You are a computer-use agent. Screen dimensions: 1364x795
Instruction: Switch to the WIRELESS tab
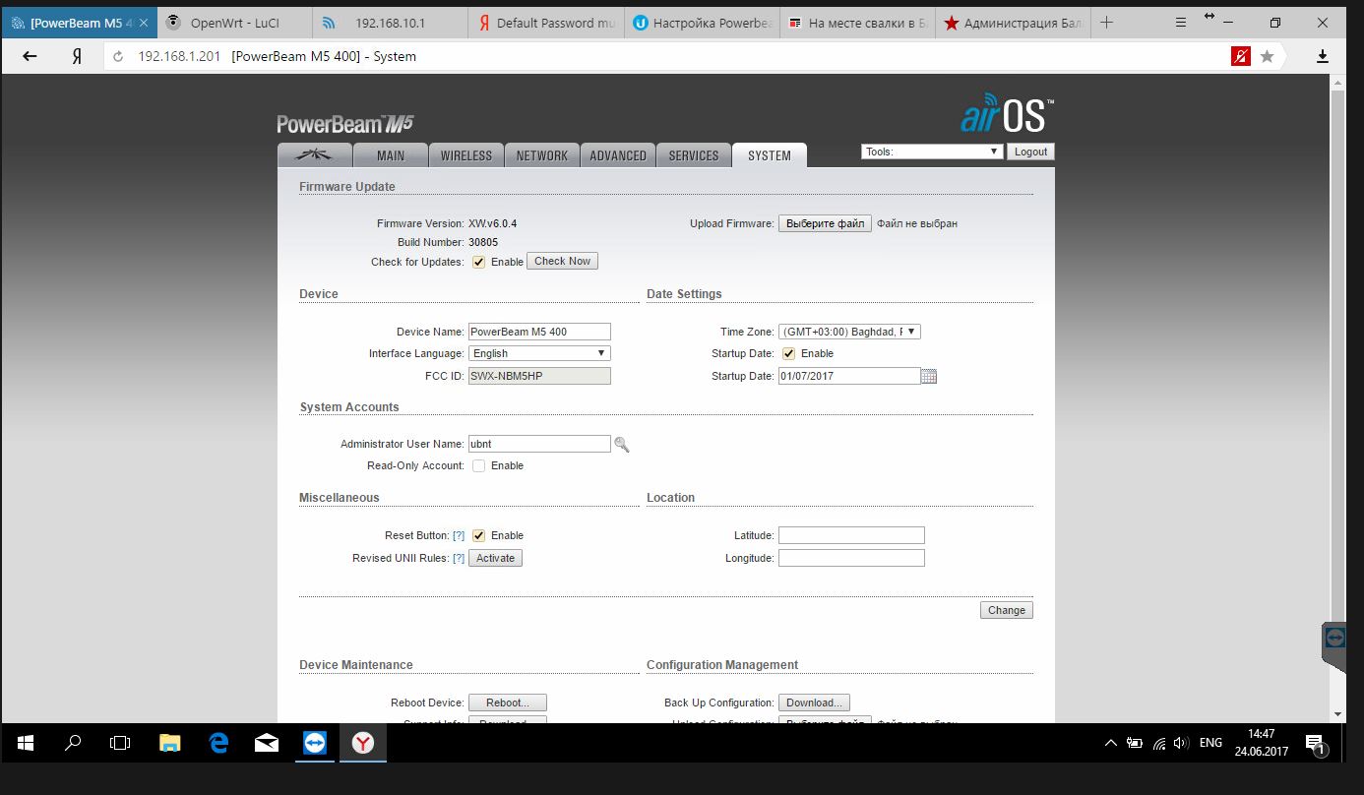465,155
